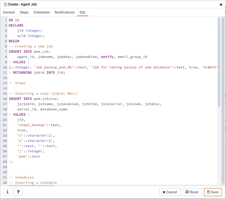Click the column list containing 'email_group_id'
Viewport: 226px width, 199px height.
[x=82, y=57]
